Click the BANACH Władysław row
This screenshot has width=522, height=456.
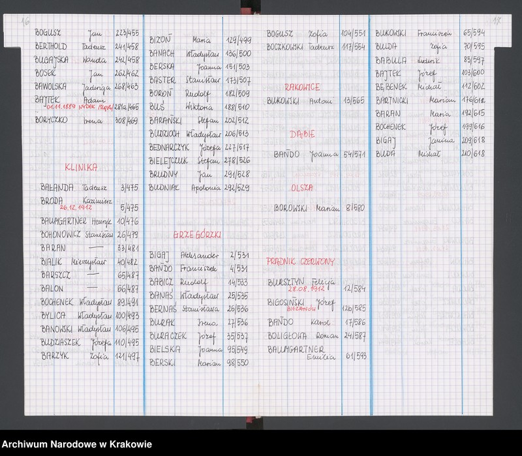(x=200, y=53)
